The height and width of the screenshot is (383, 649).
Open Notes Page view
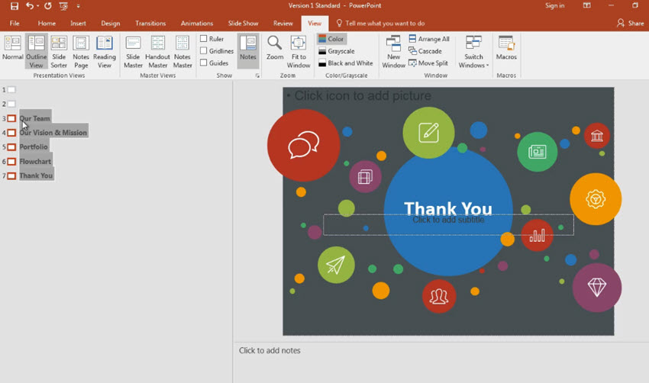tap(81, 51)
